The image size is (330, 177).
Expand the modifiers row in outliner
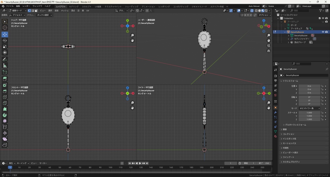(288, 39)
